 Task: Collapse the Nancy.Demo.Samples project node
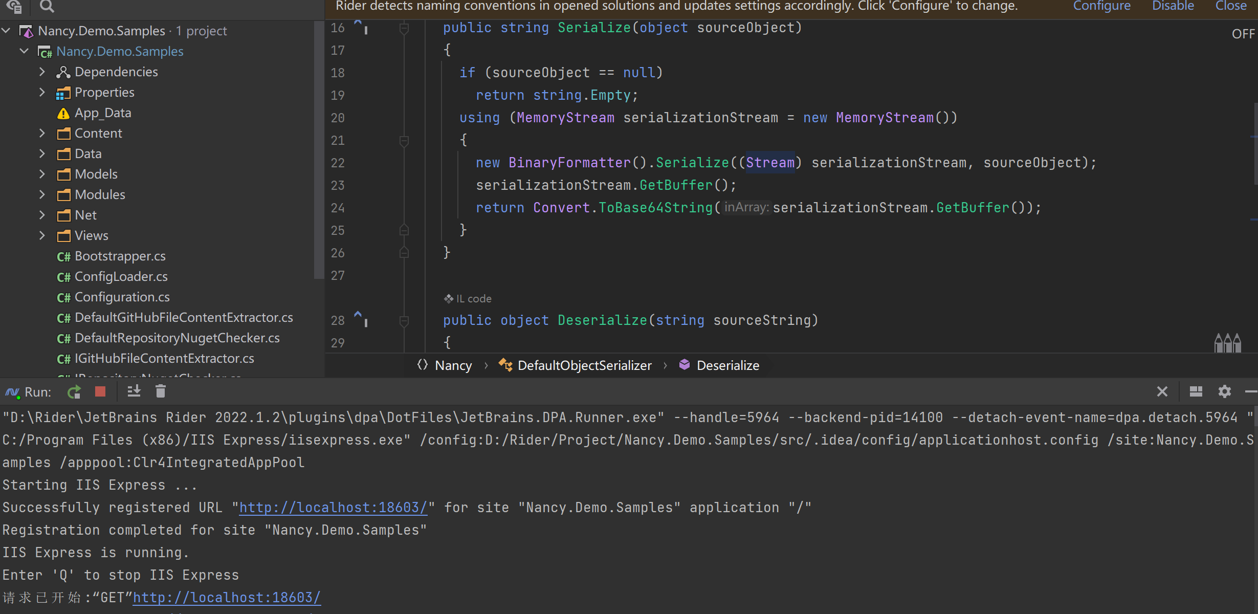24,51
